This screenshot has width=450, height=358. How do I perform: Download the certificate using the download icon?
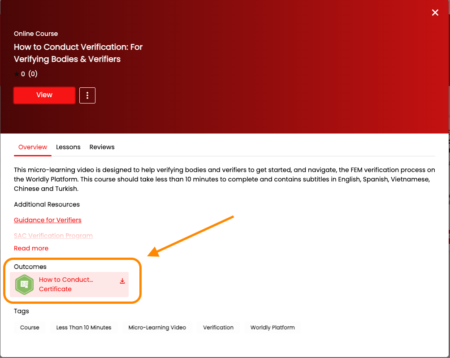[x=122, y=281]
